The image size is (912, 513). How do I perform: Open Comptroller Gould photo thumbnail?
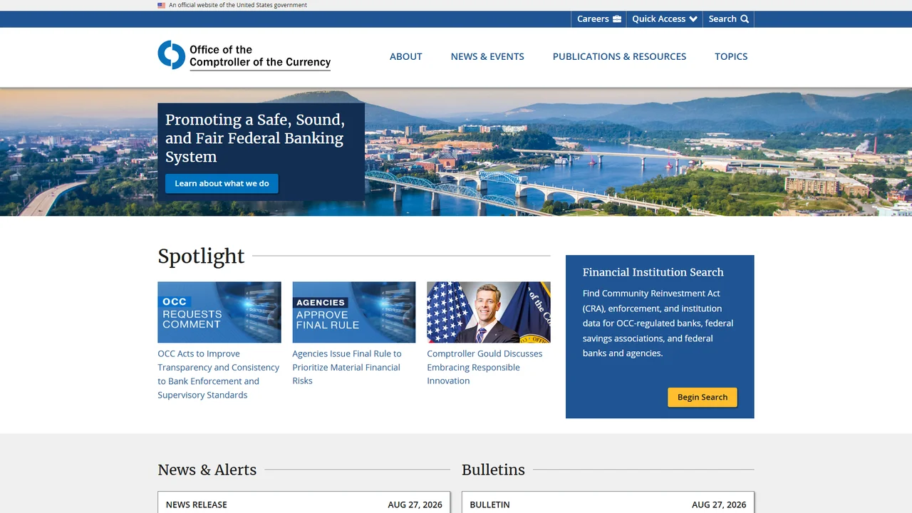(x=489, y=312)
